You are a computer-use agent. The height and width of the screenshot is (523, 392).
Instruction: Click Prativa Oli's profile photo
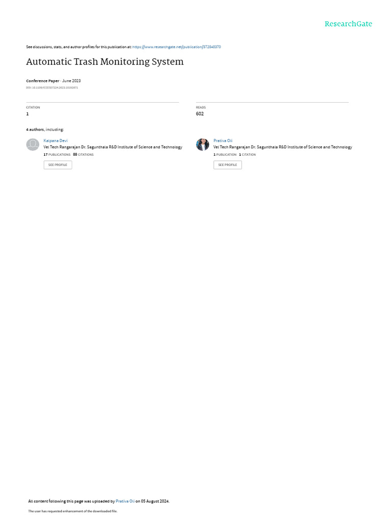click(202, 145)
